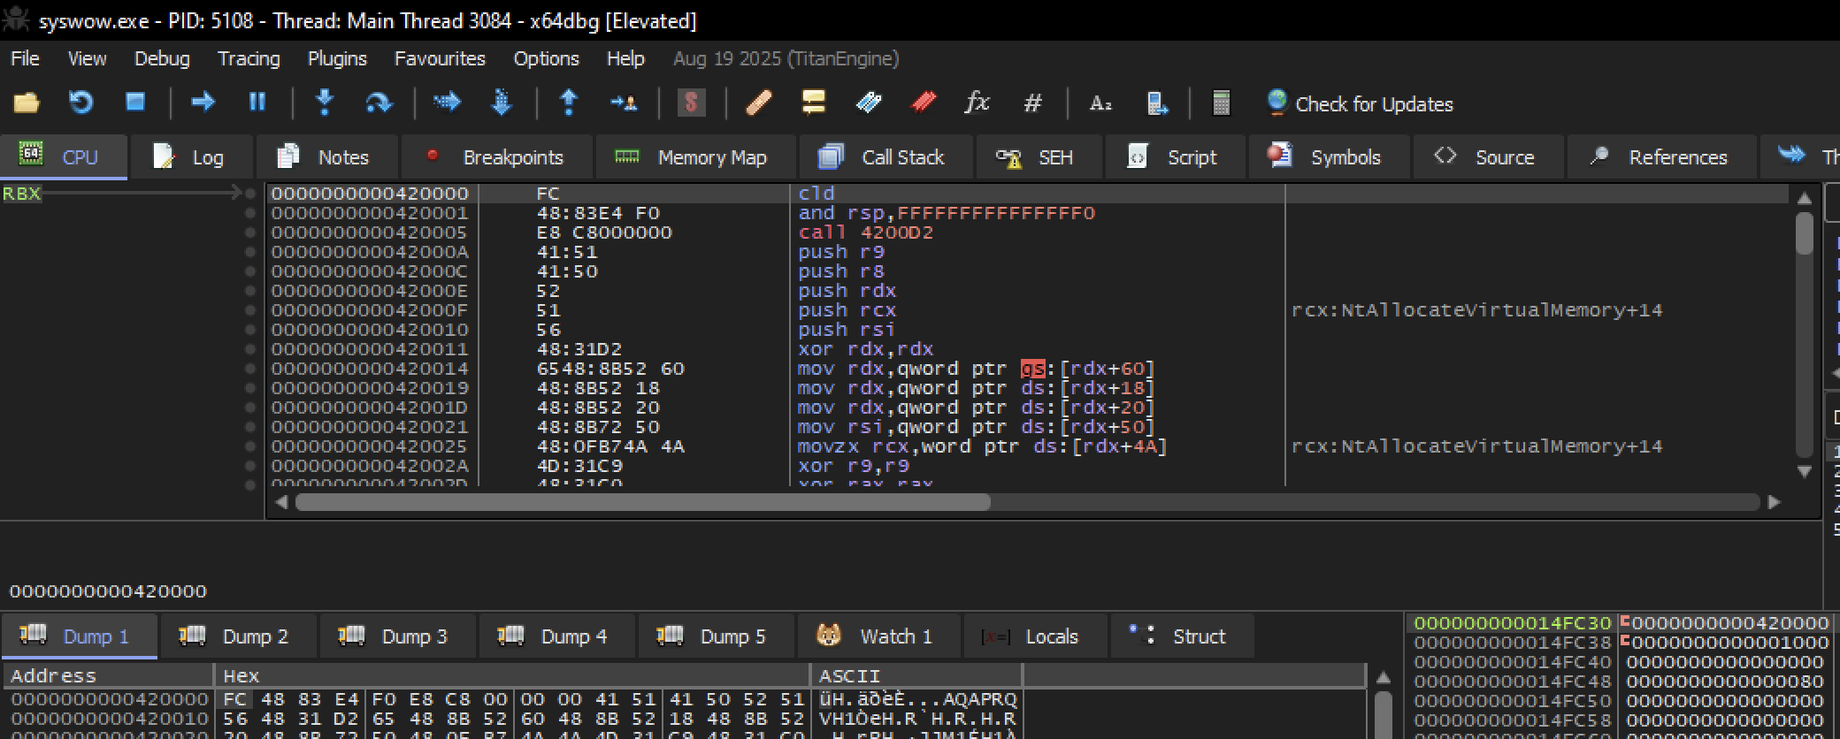
Task: Toggle breakpoint bullet at address 0000000000420005
Action: 250,232
